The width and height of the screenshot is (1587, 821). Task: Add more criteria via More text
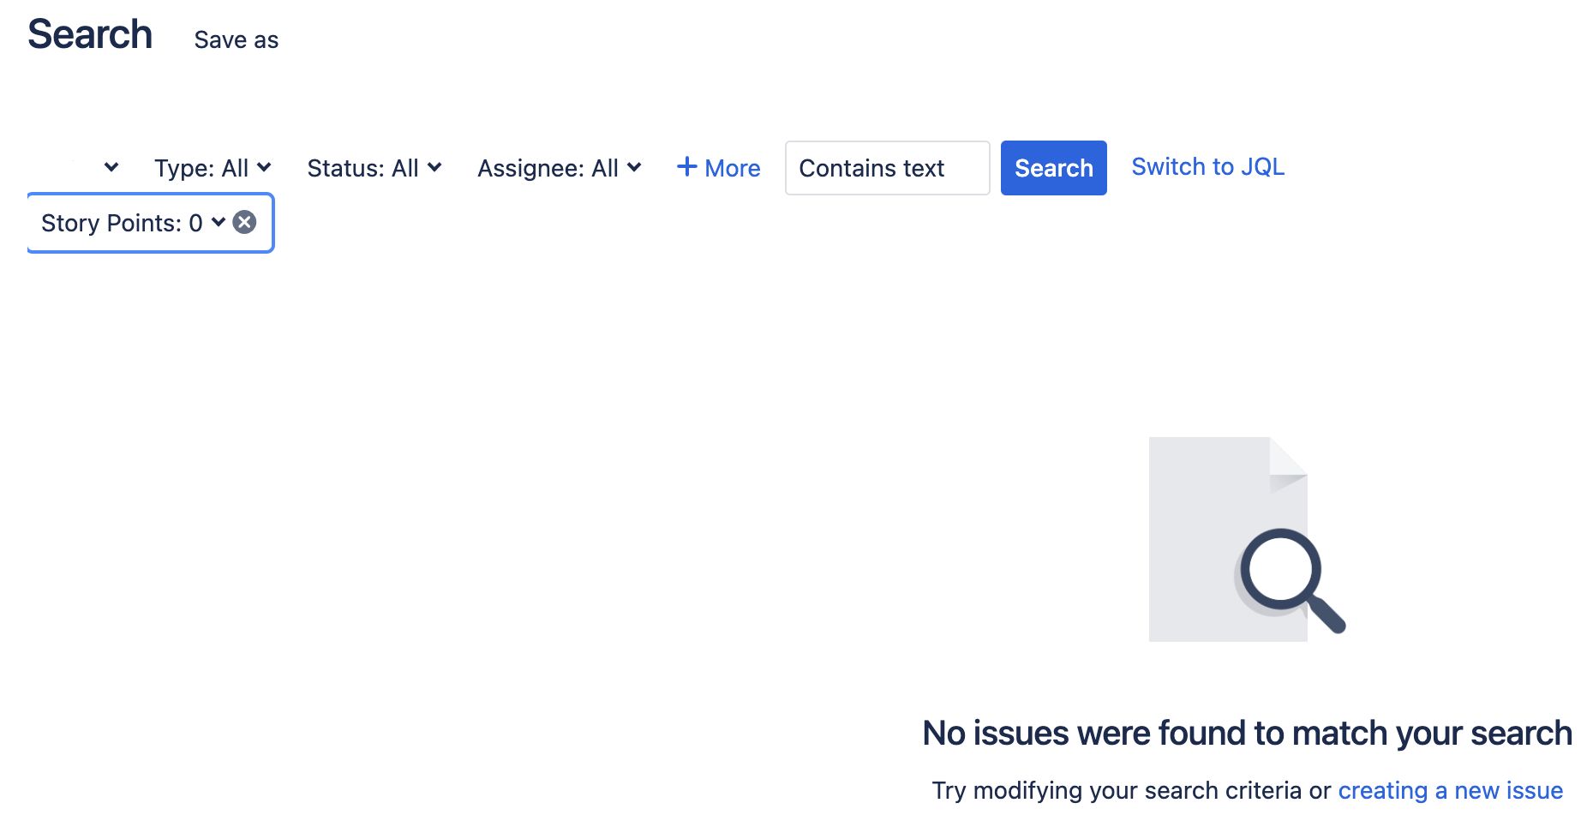732,168
